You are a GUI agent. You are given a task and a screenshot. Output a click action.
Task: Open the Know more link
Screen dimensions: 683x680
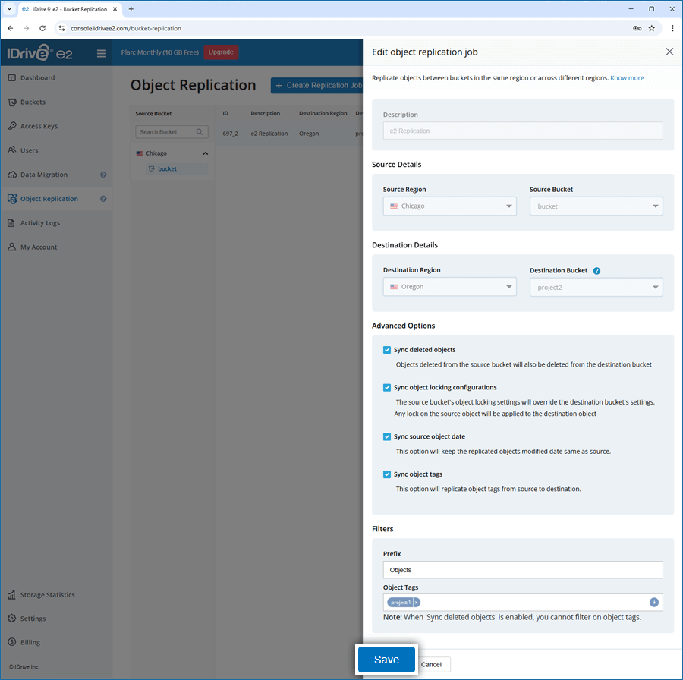pyautogui.click(x=627, y=78)
